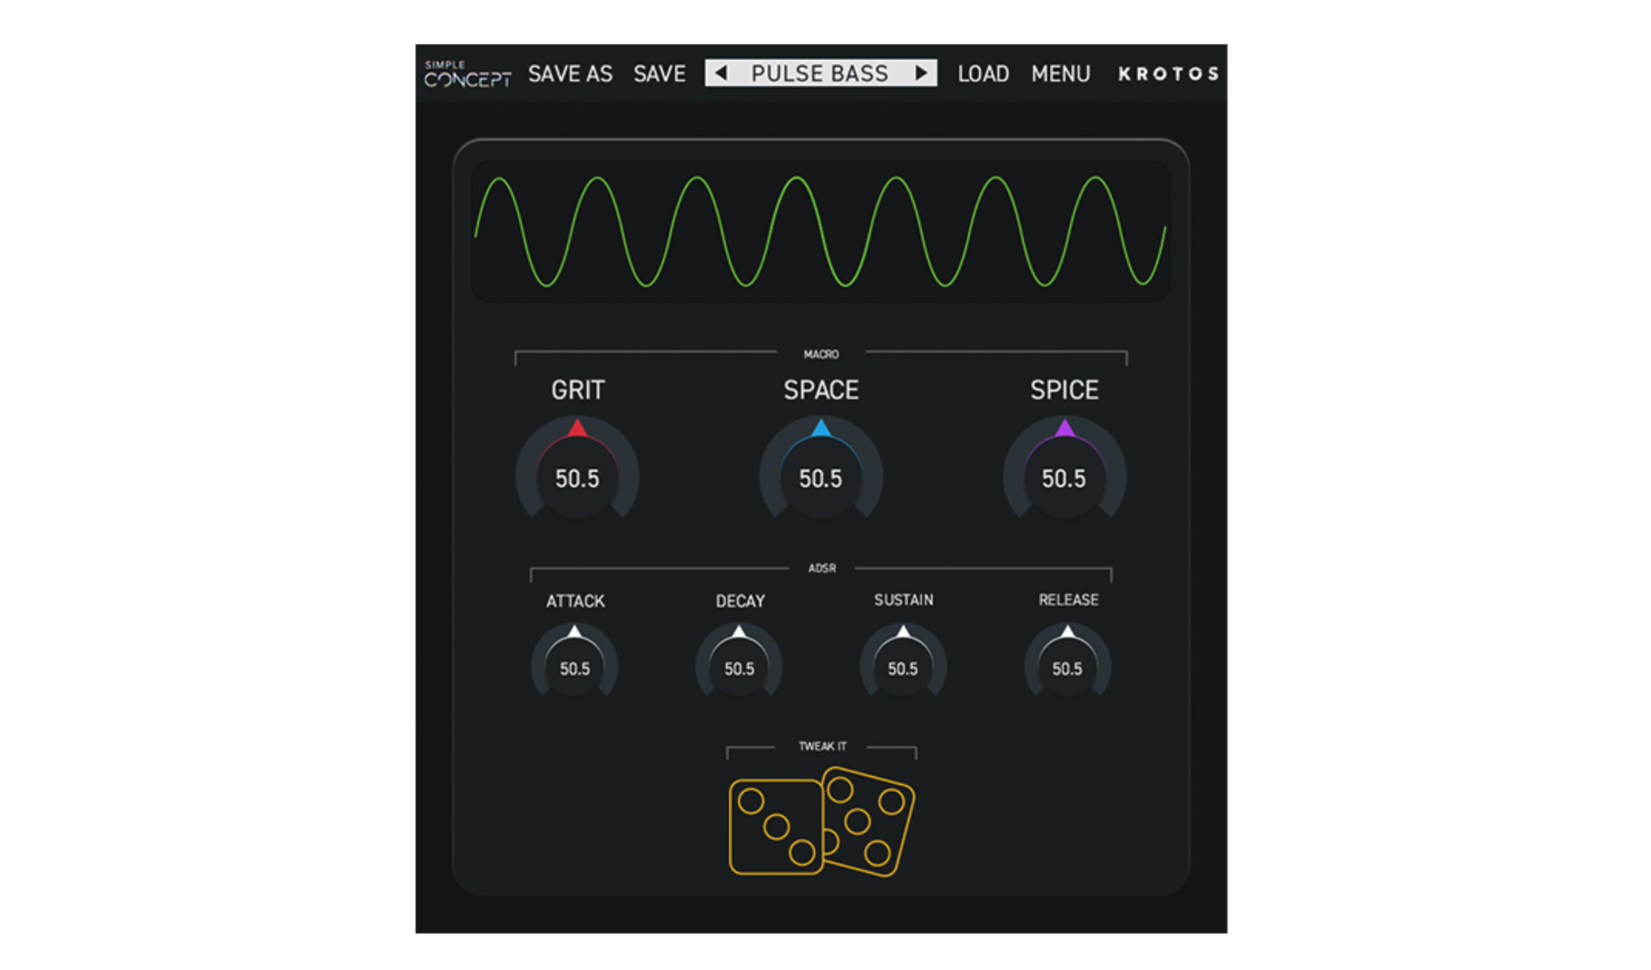Click the ATTACK label
The image size is (1651, 970).
(x=575, y=601)
